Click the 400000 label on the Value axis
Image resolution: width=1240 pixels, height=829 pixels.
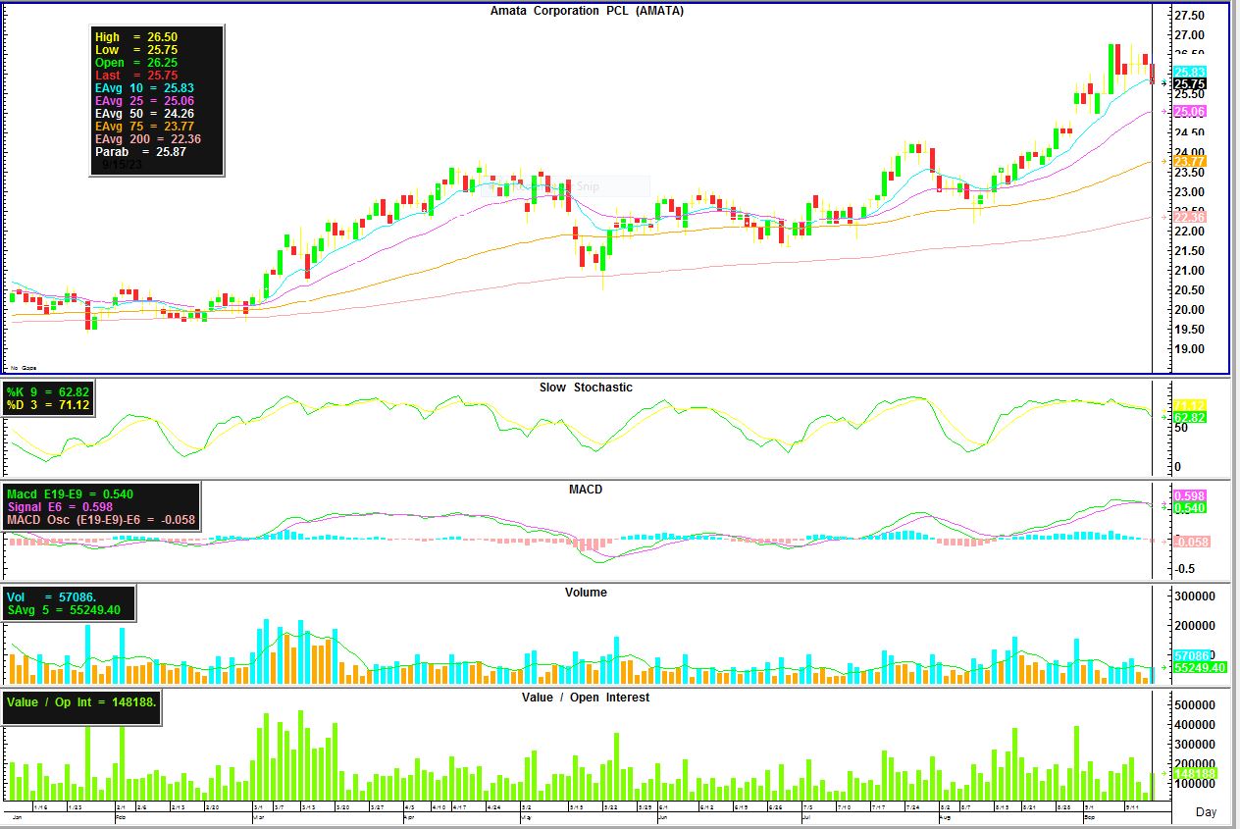click(x=1195, y=725)
